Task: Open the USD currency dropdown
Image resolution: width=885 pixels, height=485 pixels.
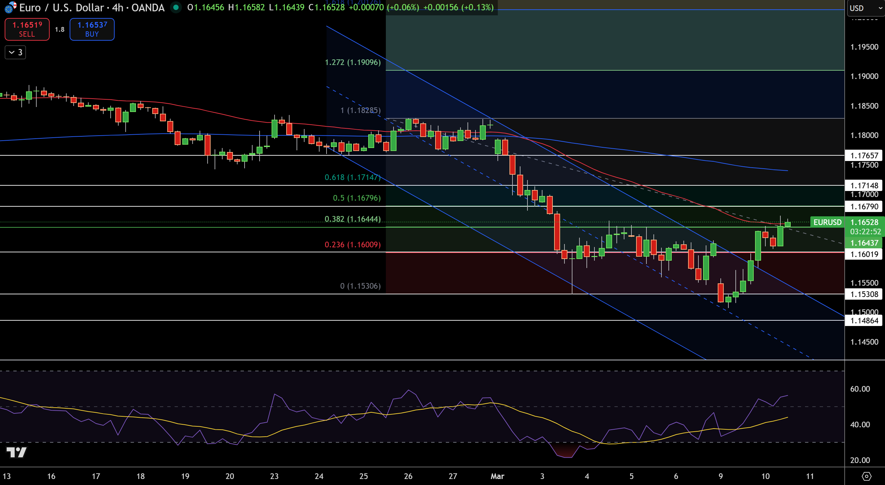Action: coord(865,8)
